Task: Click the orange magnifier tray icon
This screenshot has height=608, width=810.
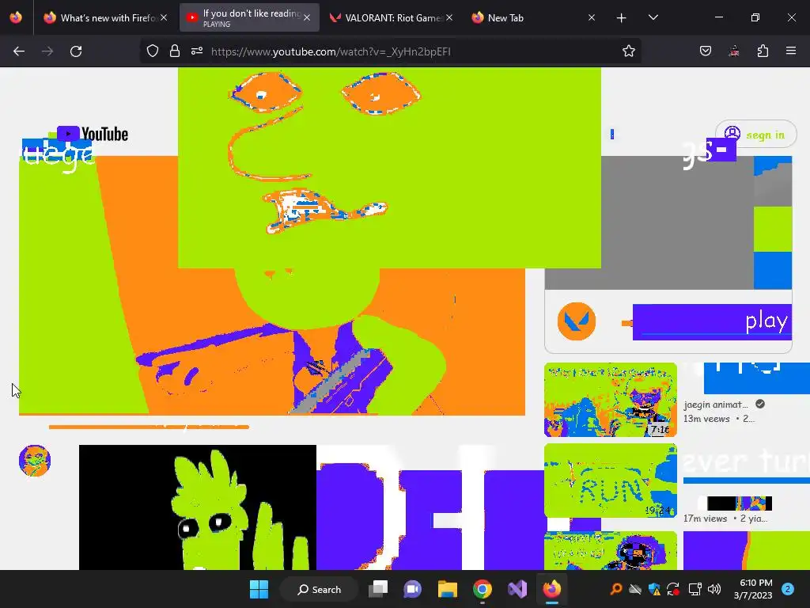Action: pyautogui.click(x=615, y=589)
